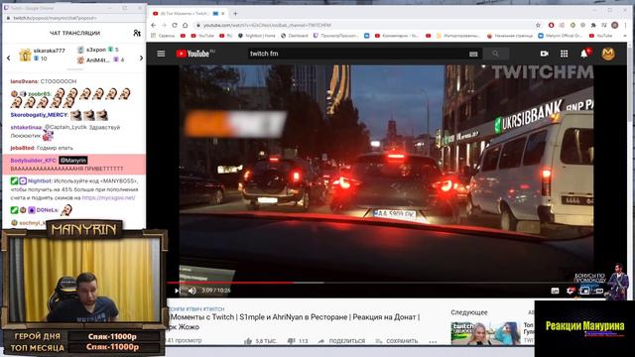The height and width of the screenshot is (357, 635).
Task: Expand the bookmarks overflow chevron
Action: tap(625, 36)
